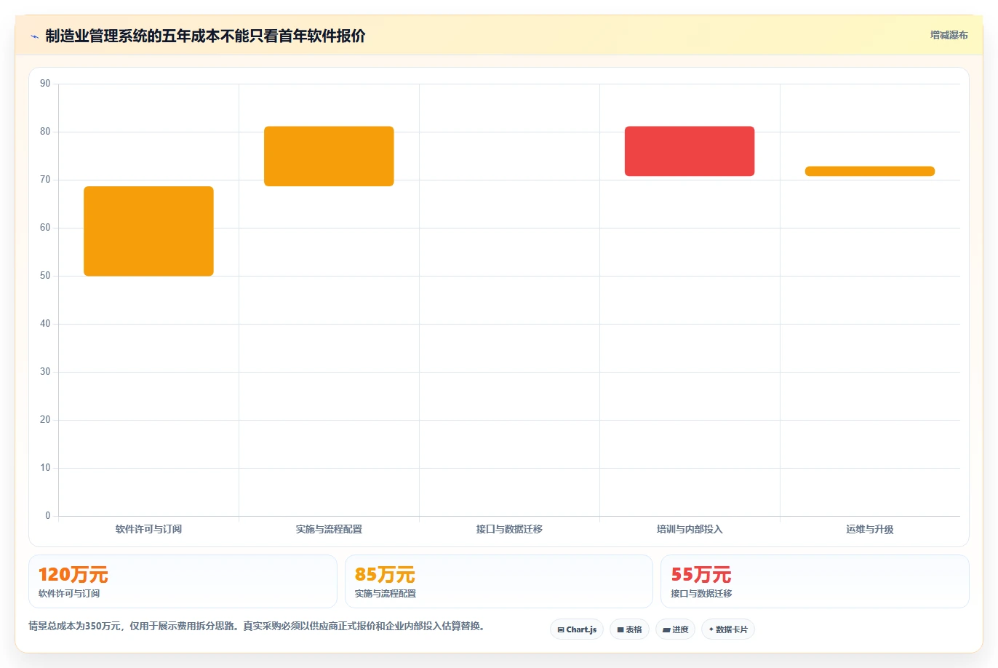Click the chart title 制造业管理系统的五年成本…
The width and height of the screenshot is (998, 668).
click(x=205, y=36)
